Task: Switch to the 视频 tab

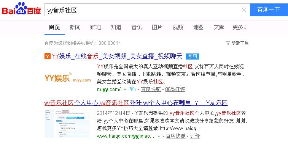Action: pos(178,27)
